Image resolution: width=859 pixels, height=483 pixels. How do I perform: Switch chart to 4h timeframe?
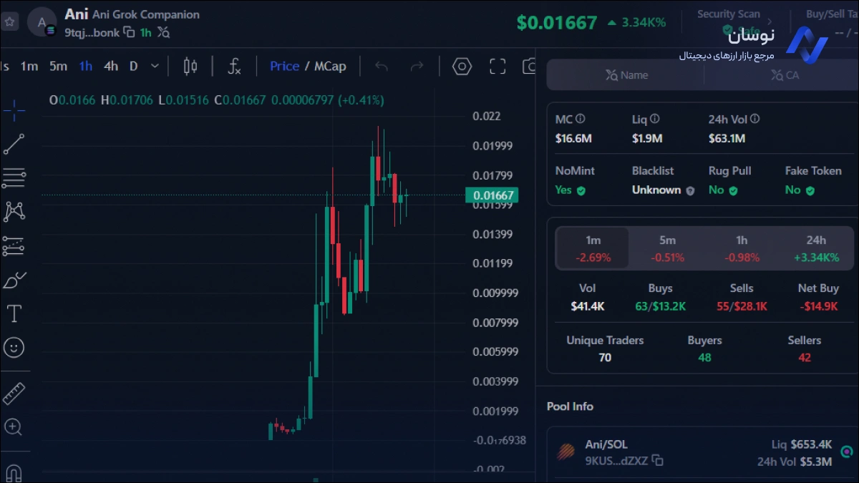click(x=111, y=67)
